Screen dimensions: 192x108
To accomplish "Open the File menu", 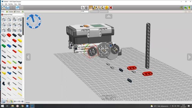I will [x=2, y=4].
